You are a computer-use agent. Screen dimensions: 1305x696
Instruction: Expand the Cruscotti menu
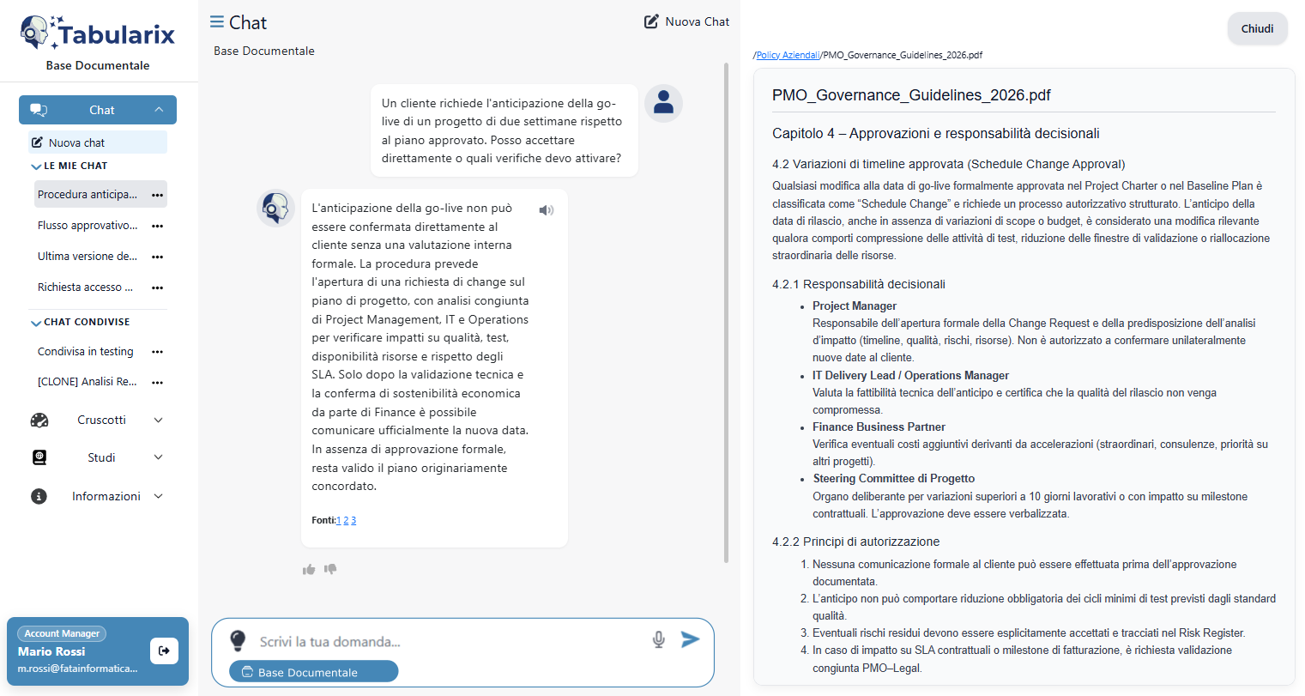coord(158,420)
